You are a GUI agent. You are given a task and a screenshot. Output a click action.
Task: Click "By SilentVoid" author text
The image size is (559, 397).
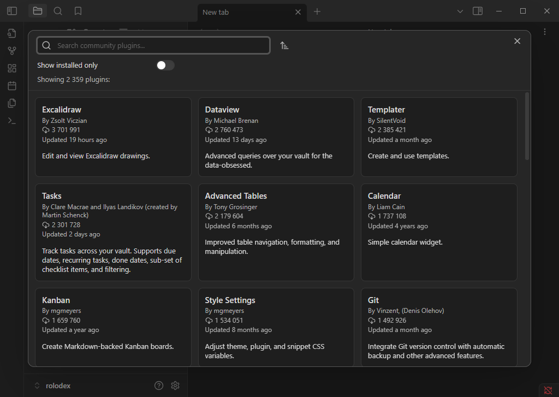(x=386, y=121)
